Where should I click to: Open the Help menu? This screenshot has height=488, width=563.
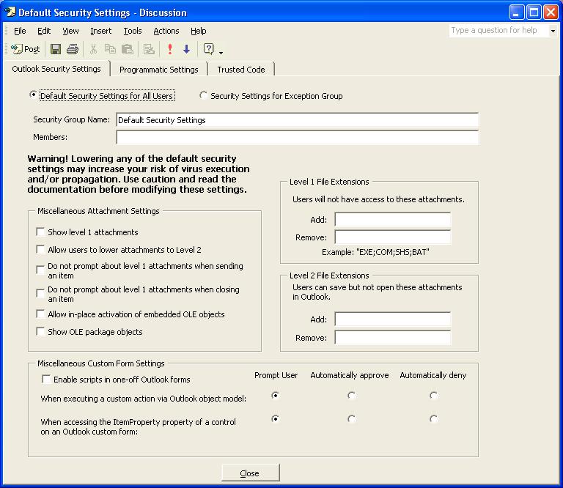tap(198, 31)
